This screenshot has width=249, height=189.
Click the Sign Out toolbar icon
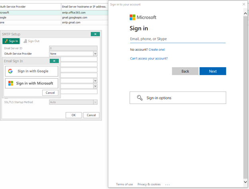coord(25,41)
